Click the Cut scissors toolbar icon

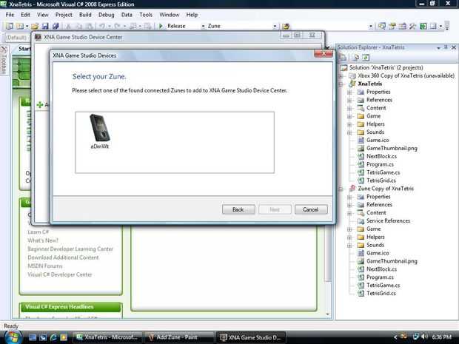point(68,26)
